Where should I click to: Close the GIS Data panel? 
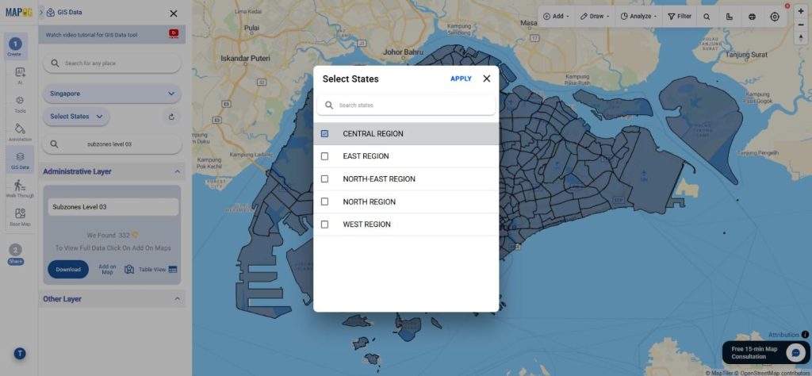point(174,13)
